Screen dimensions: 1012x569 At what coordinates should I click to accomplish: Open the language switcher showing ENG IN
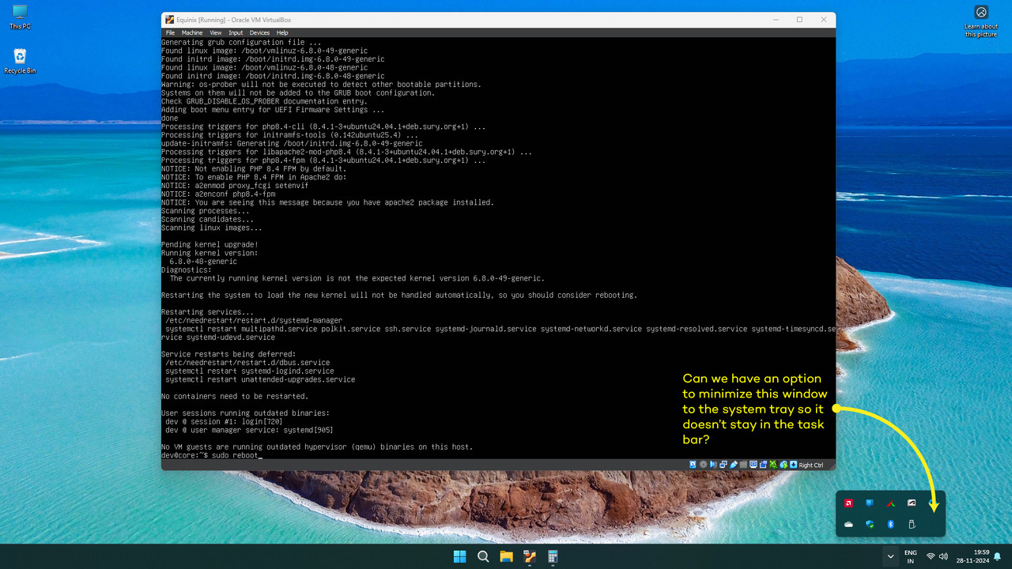click(910, 557)
